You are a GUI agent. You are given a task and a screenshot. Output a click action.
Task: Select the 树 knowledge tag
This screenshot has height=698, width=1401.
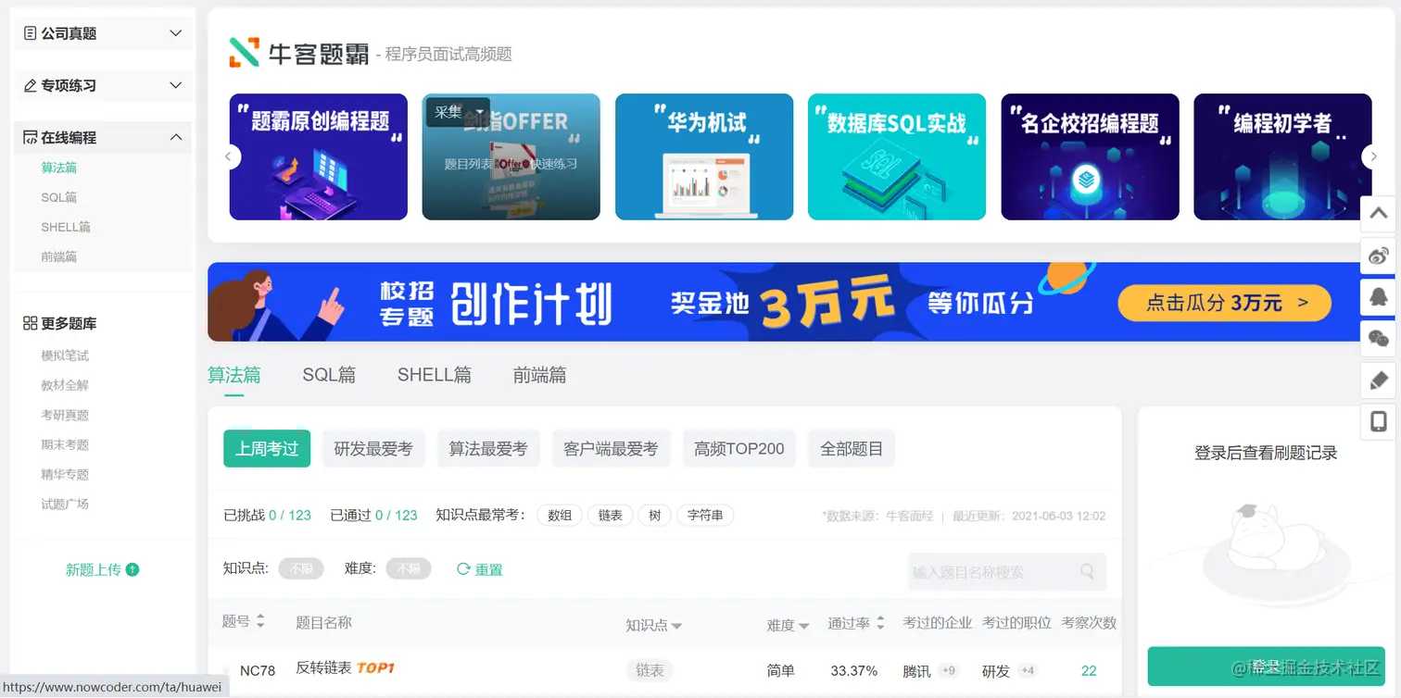[x=654, y=516]
